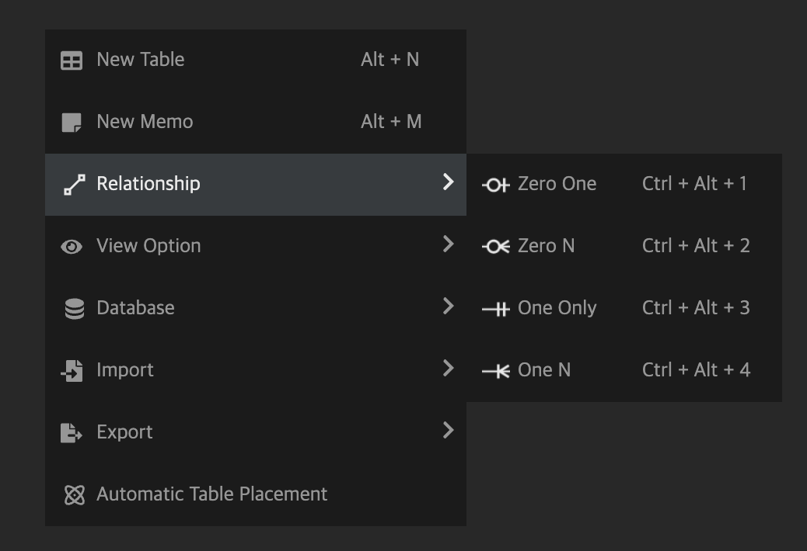Click the New Table grid icon
807x551 pixels.
[x=72, y=61]
